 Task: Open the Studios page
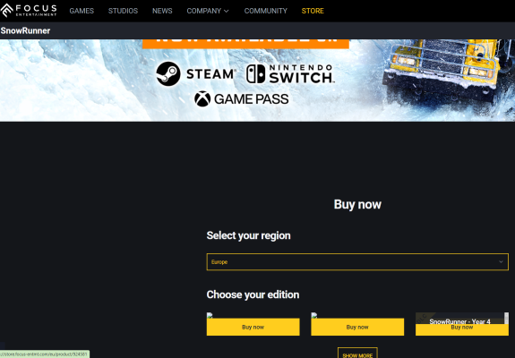click(124, 11)
